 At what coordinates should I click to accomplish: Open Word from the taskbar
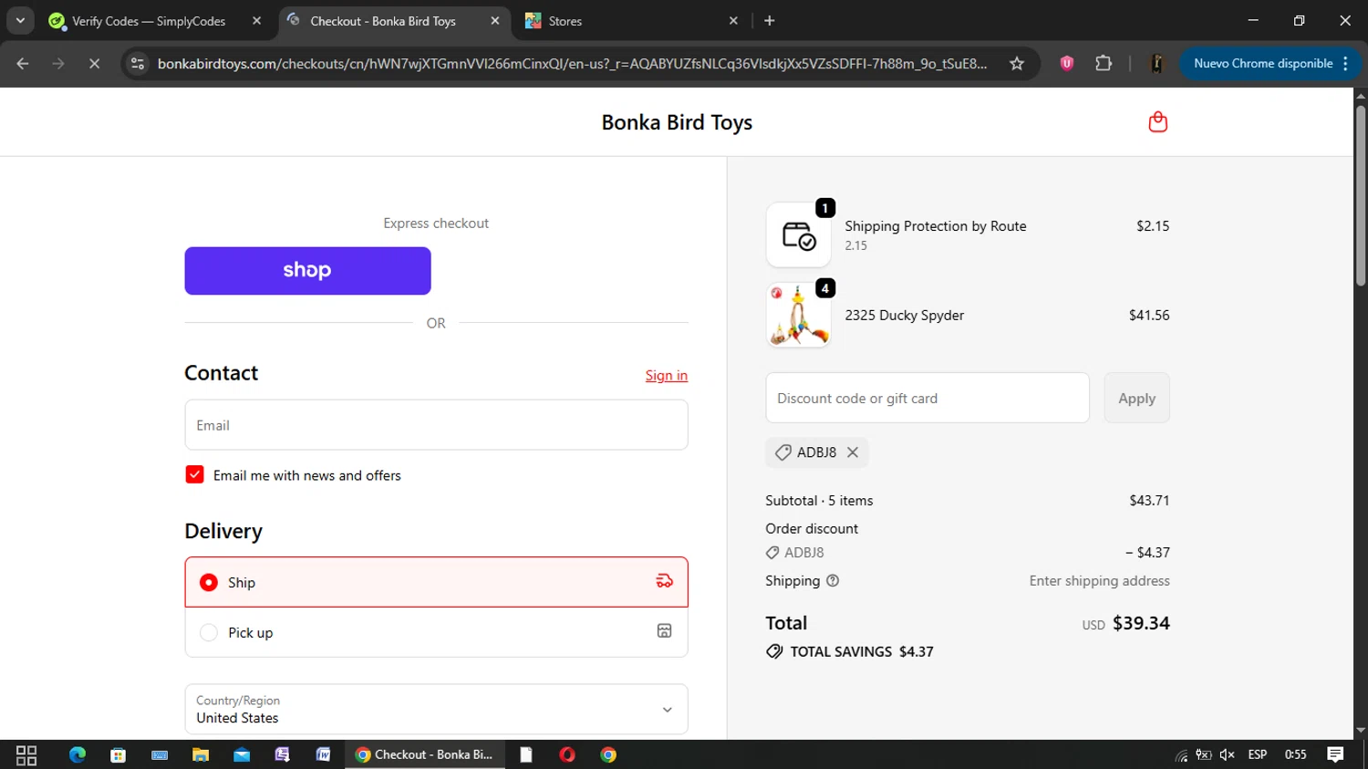323,755
